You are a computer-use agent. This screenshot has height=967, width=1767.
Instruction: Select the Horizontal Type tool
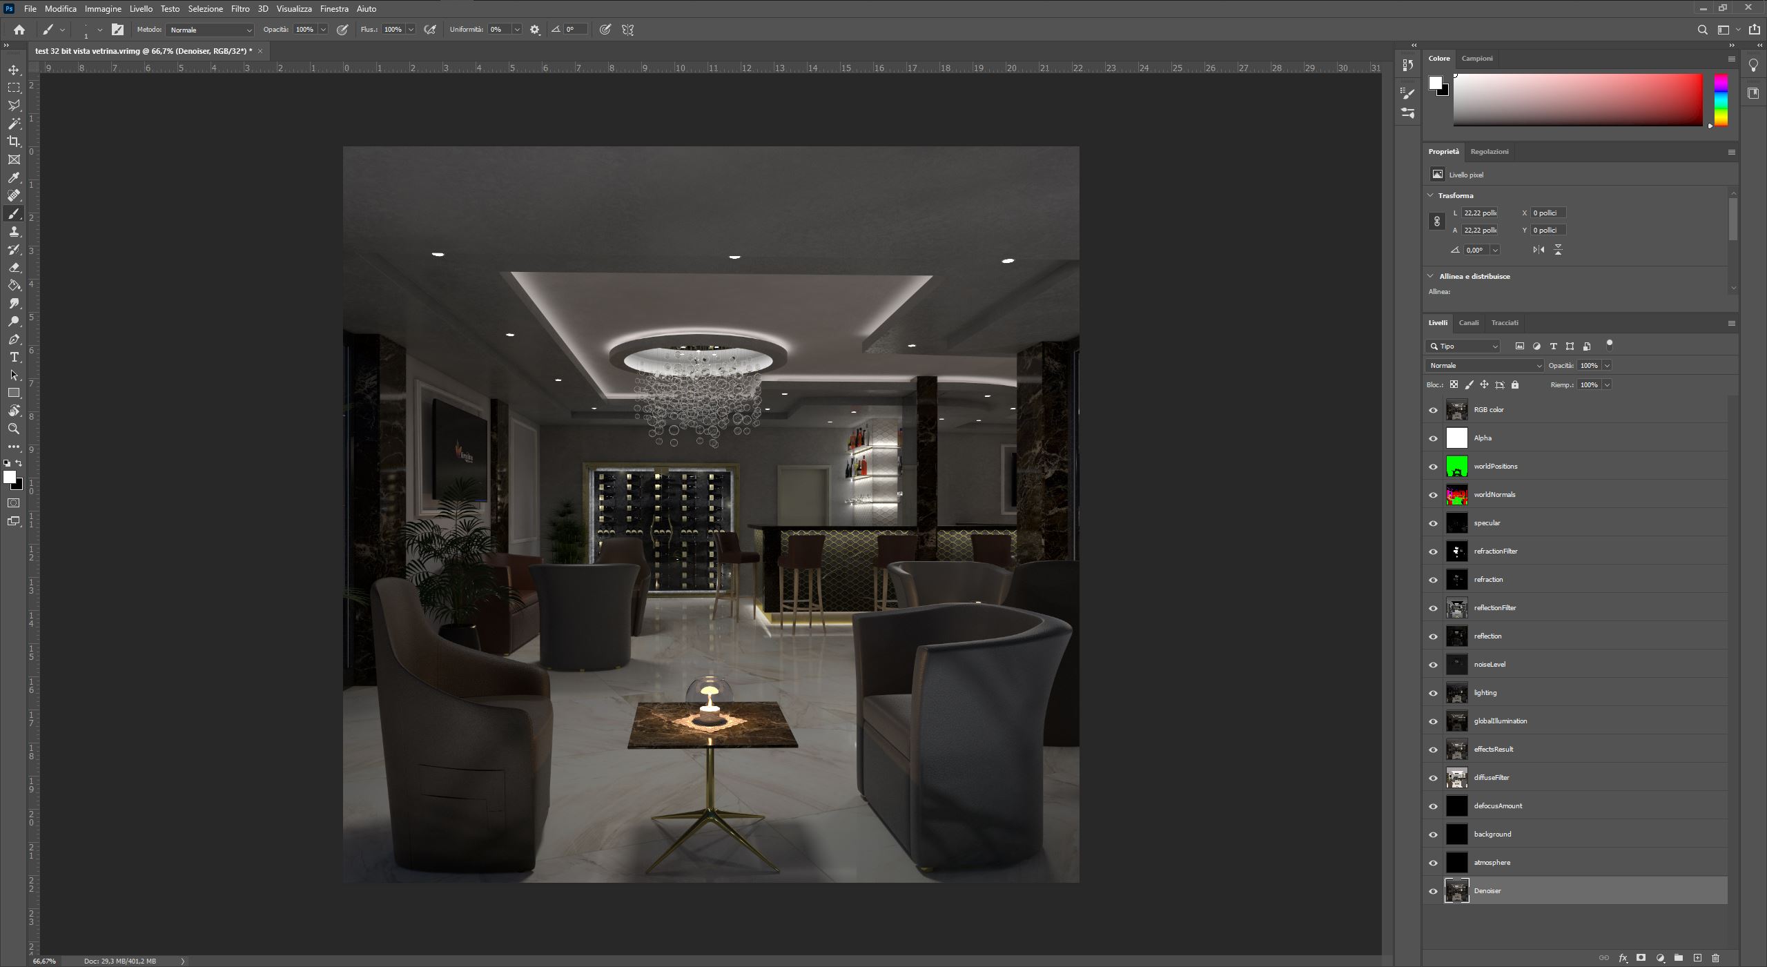click(14, 357)
